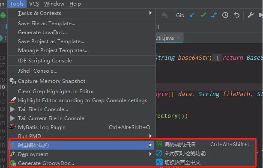The width and height of the screenshot is (263, 168).
Task: Select Capture Memory Snapshot
Action: pyautogui.click(x=81, y=81)
